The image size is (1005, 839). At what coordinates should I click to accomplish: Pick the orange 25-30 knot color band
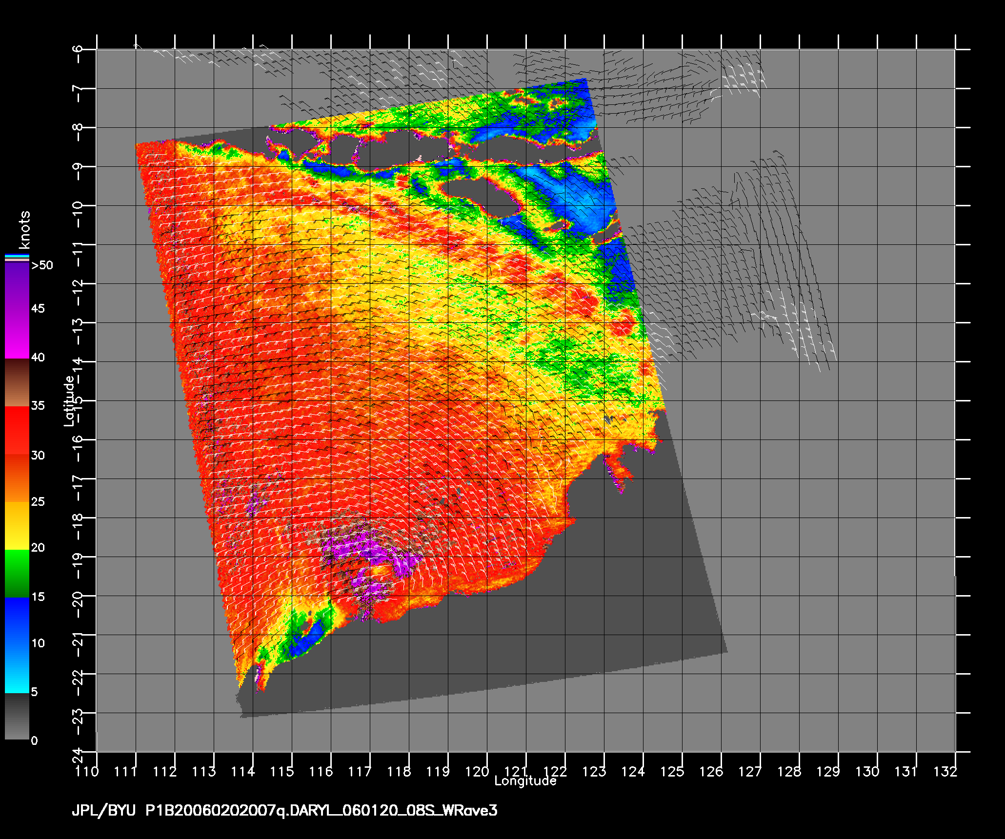coord(17,479)
